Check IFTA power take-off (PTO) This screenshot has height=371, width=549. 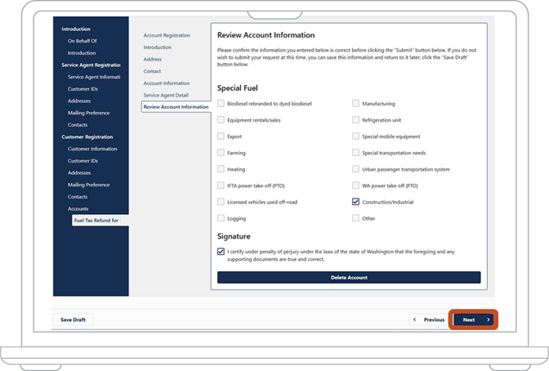click(x=221, y=185)
